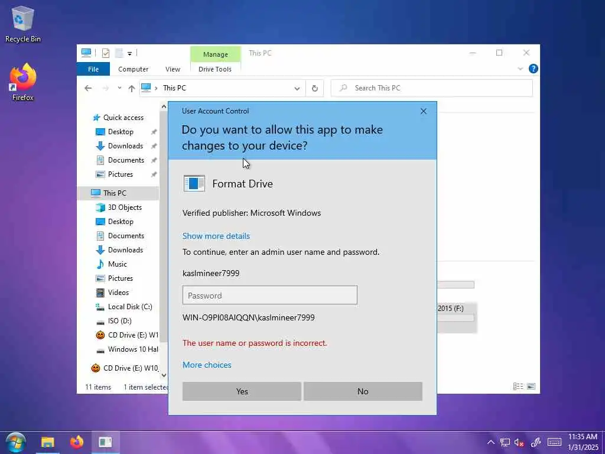Open the File ribbon tab
This screenshot has width=605, height=454.
point(93,69)
